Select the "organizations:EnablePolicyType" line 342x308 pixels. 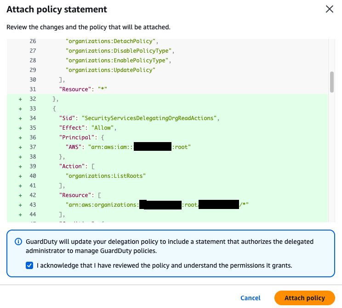(119, 60)
